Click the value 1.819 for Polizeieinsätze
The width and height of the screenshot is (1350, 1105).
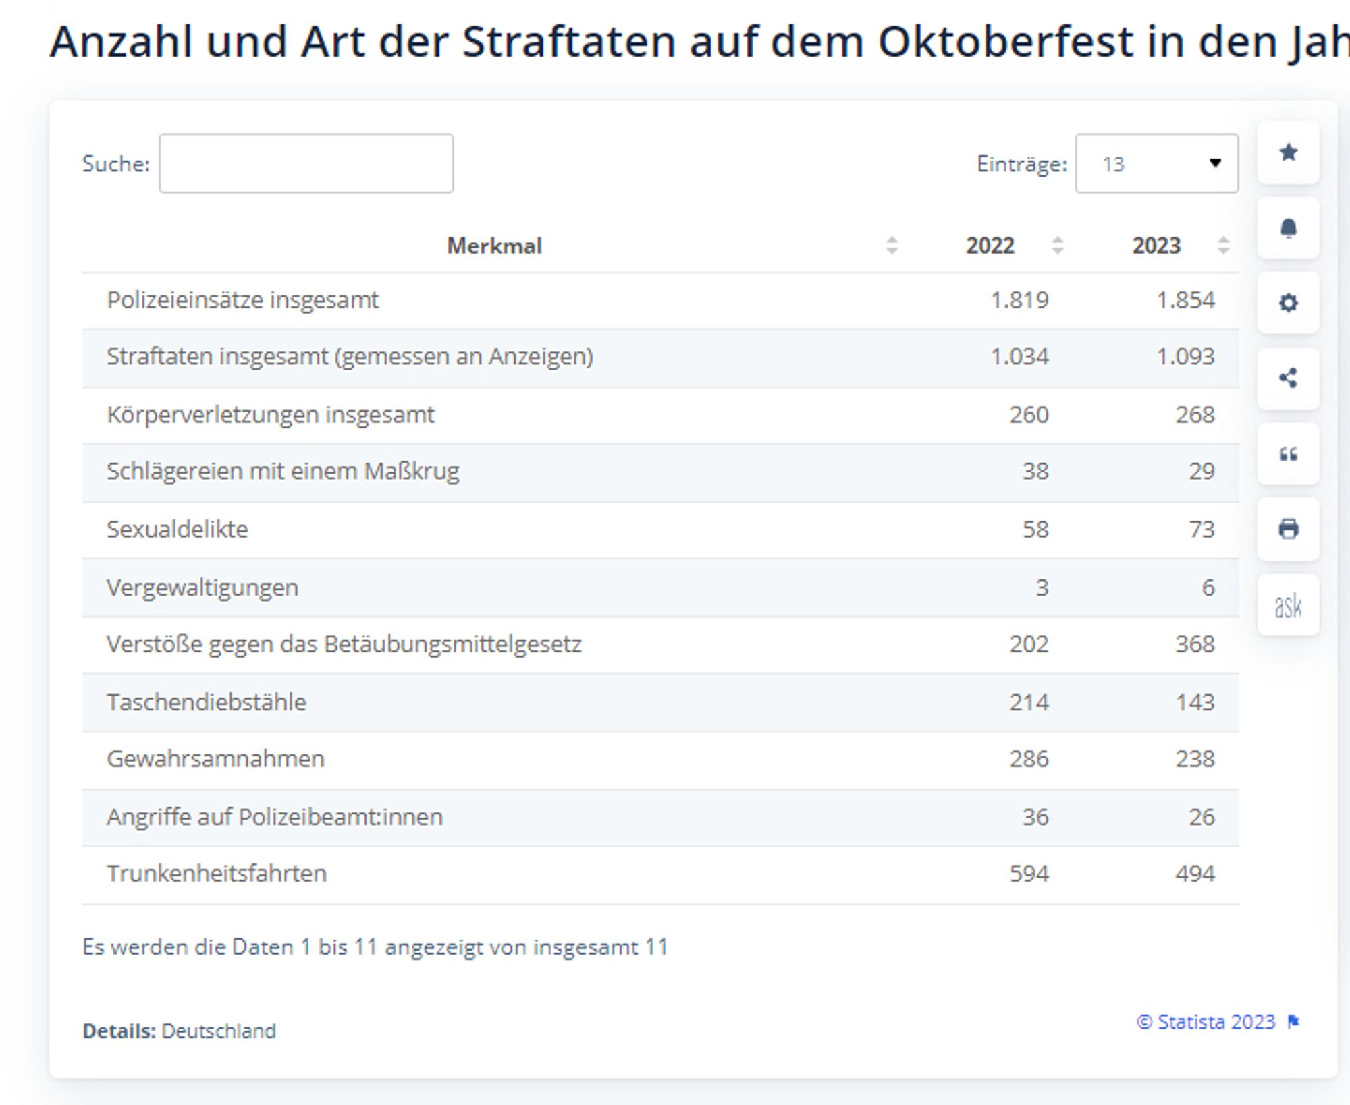pyautogui.click(x=1019, y=300)
